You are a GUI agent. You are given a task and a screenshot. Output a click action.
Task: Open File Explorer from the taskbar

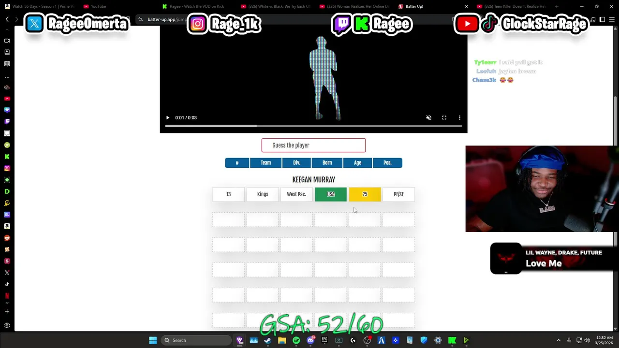(282, 340)
